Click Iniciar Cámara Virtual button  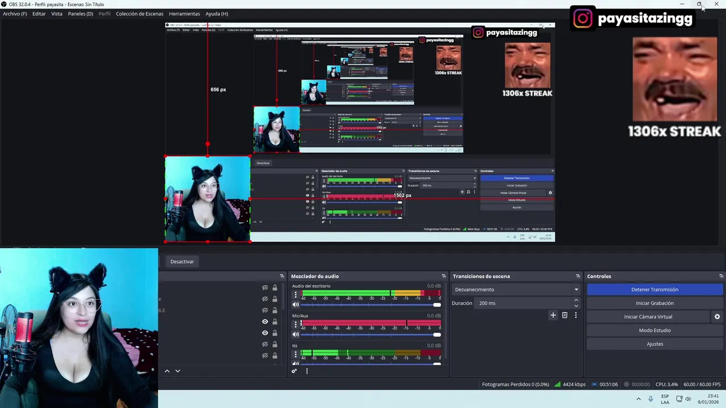648,317
